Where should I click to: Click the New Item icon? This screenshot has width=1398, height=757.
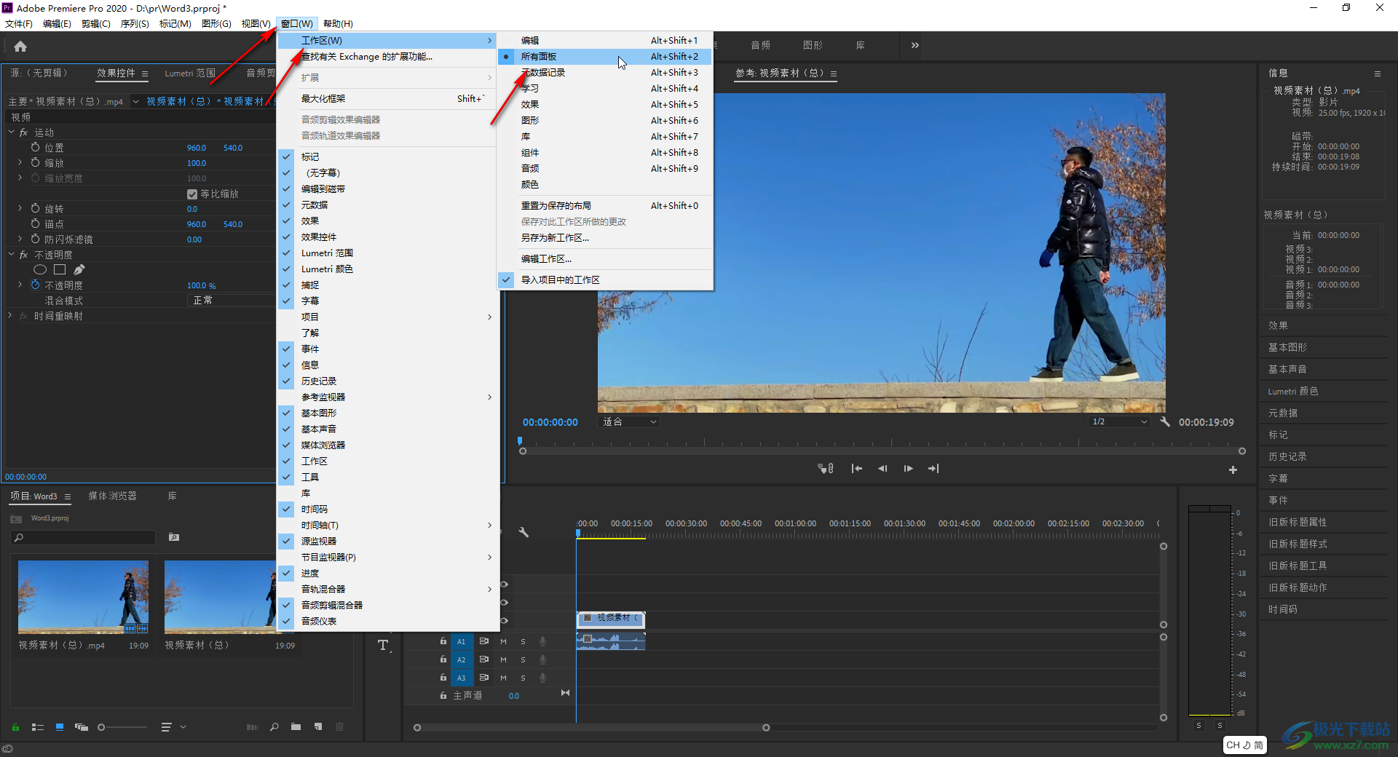pos(318,727)
